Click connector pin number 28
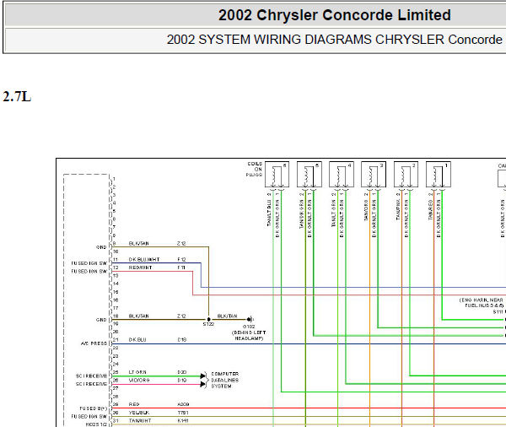 [116, 397]
